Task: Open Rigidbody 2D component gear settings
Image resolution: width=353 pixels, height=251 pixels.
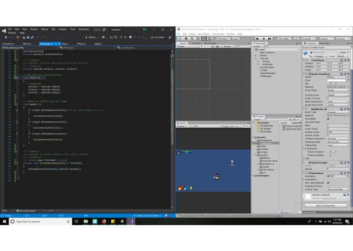Action: [x=348, y=109]
